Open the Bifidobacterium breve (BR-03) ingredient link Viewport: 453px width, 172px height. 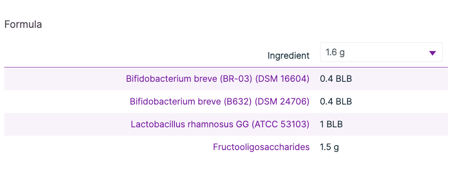pyautogui.click(x=218, y=79)
